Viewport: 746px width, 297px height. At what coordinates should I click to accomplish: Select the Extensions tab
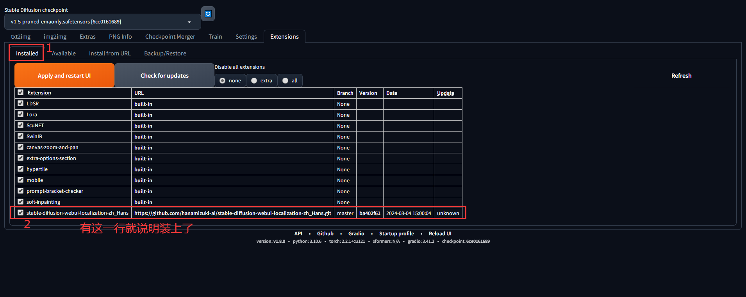click(284, 37)
